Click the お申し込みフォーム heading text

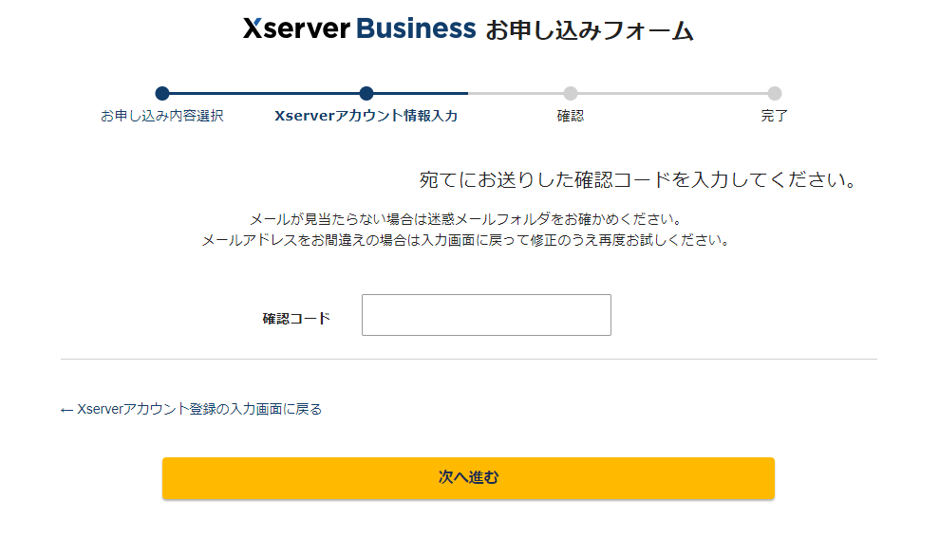coord(590,30)
